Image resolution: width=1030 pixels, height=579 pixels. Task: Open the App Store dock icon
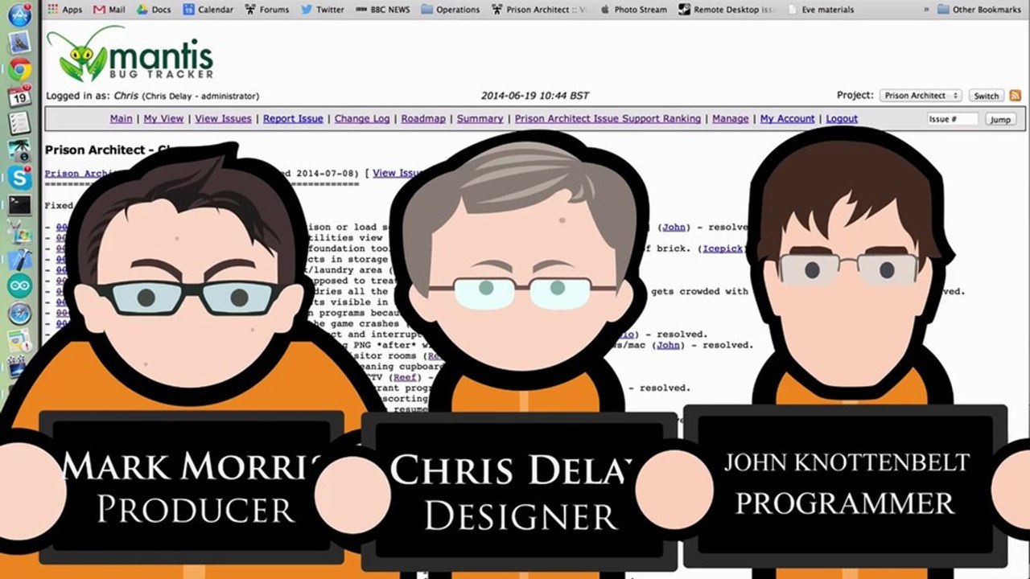[19, 14]
